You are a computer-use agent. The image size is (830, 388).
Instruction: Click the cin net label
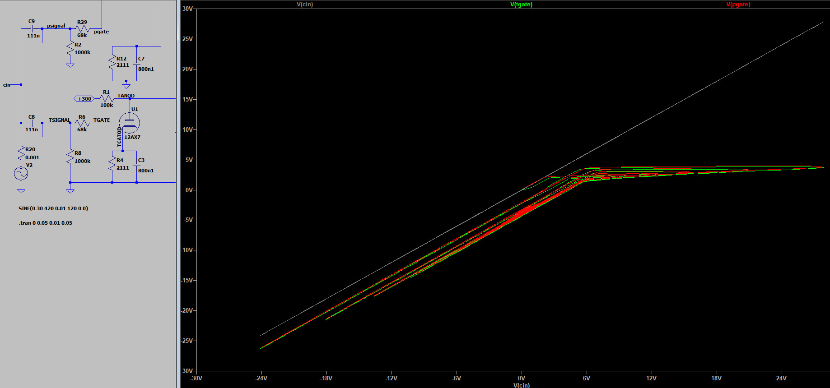point(7,85)
